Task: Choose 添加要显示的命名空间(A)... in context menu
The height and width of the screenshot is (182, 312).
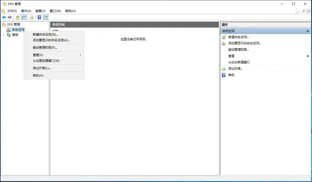Action: click(54, 40)
